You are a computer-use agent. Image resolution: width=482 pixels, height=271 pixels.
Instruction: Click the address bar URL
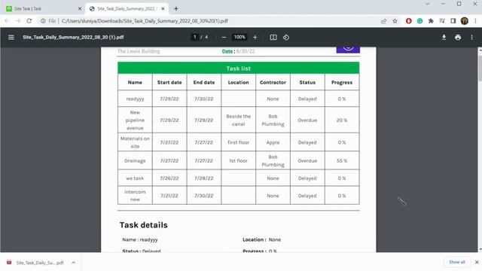click(145, 21)
